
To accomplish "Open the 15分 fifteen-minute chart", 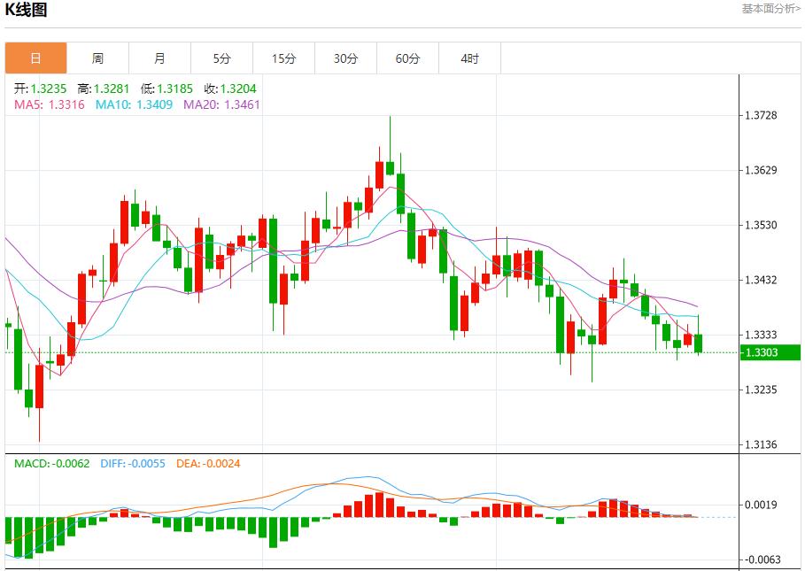I will click(x=284, y=57).
